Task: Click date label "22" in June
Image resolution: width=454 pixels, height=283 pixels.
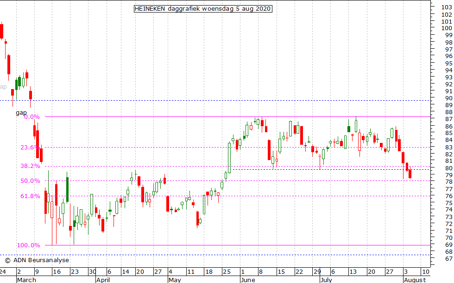Action: coord(299,272)
